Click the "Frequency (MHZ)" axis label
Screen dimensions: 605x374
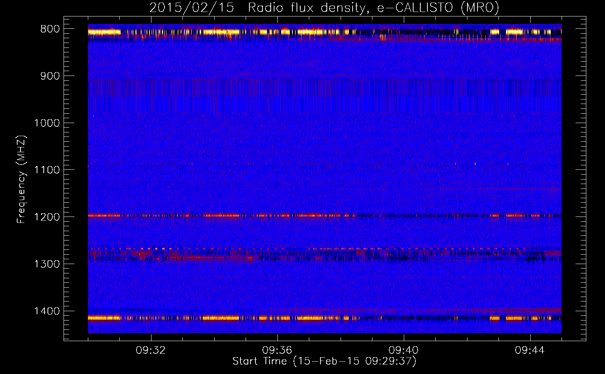(22, 180)
